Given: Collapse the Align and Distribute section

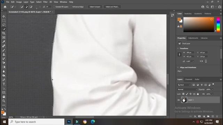Looking at the screenshot, I should [x=178, y=67].
